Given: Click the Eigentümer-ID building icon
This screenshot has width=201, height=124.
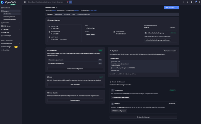Looking at the screenshot, I should 114,32.
